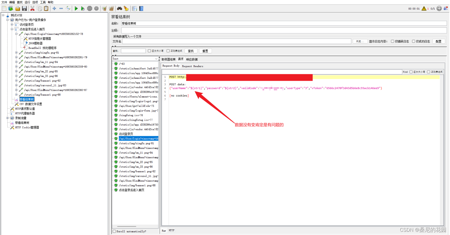Click the Paste clipboard icon
The height and width of the screenshot is (235, 450).
click(x=46, y=9)
